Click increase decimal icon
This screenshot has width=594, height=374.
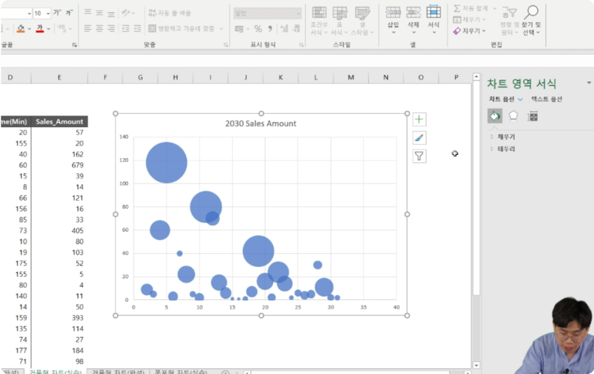click(284, 29)
